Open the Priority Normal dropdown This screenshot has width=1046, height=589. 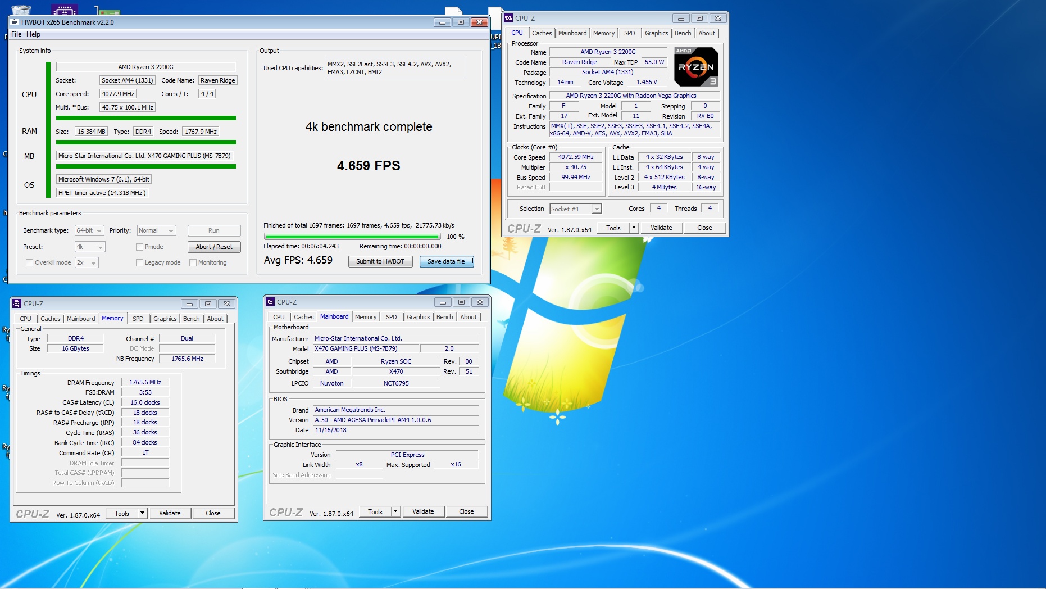tap(157, 231)
